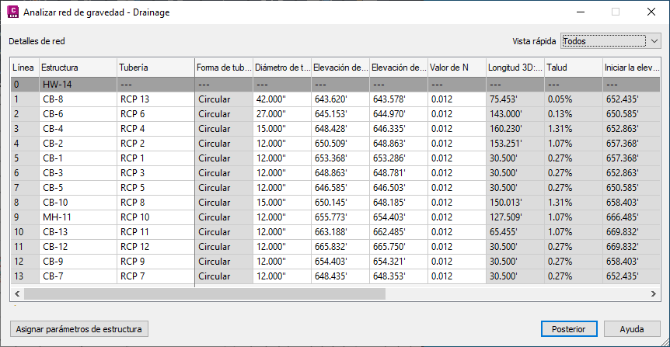Click the horizontal scrollbar right arrow
This screenshot has width=670, height=347.
click(x=654, y=293)
